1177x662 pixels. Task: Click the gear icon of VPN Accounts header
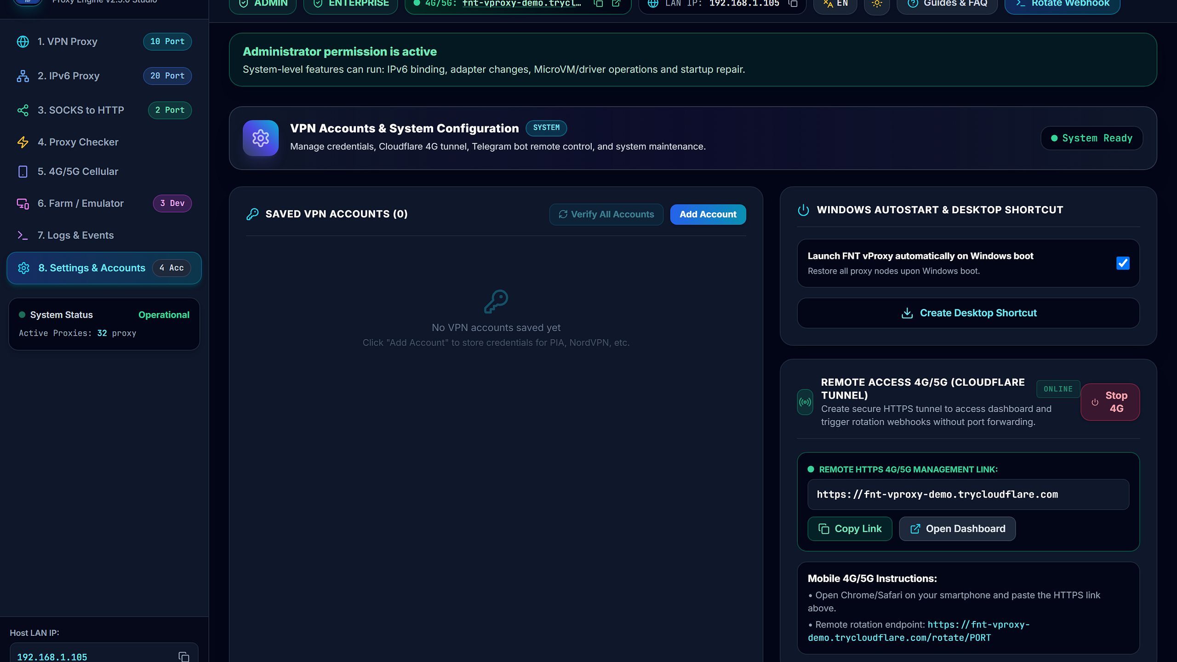coord(261,138)
